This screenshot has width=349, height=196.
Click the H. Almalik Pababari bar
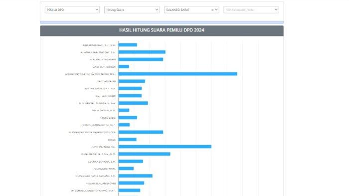pyautogui.click(x=141, y=59)
